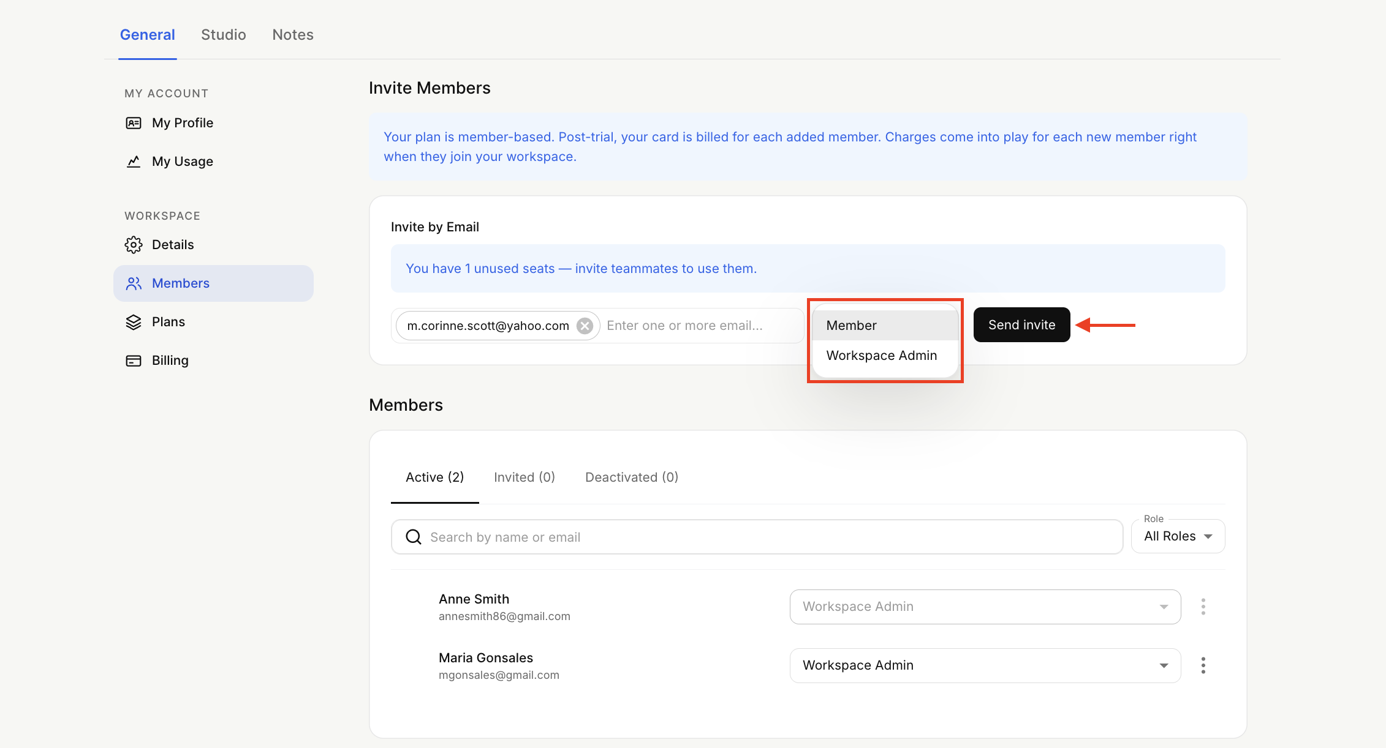Open My Usage in the sidebar
The image size is (1386, 748).
point(213,162)
